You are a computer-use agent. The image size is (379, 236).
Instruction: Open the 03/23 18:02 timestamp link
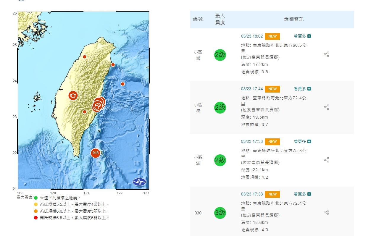pos(252,36)
